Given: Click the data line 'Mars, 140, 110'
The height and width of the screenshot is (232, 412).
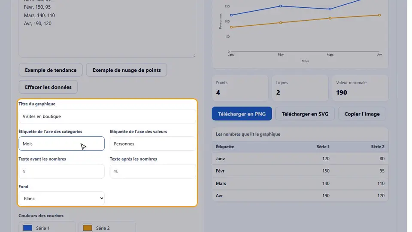Looking at the screenshot, I should 39,15.
